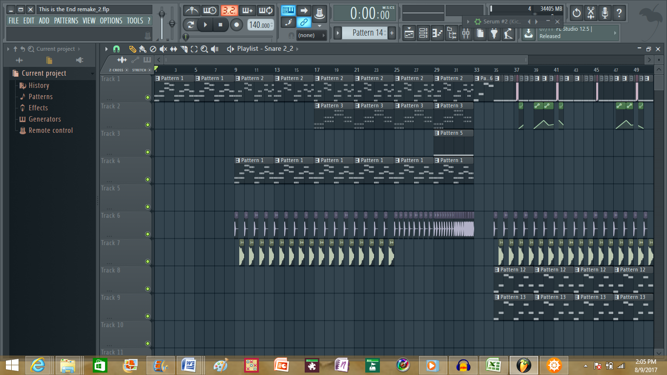Click the tempo 140.000 field
The image size is (667, 375).
260,25
